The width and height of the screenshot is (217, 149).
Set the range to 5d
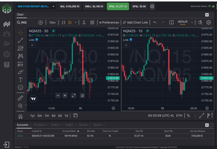(x=53, y=116)
